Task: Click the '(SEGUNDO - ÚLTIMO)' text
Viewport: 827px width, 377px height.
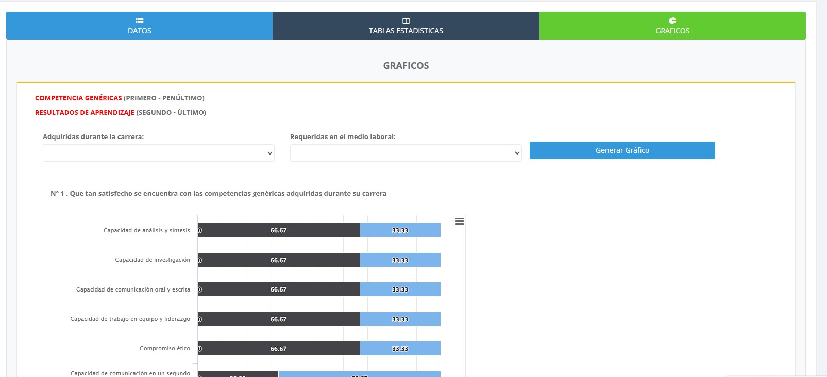Action: (x=171, y=112)
